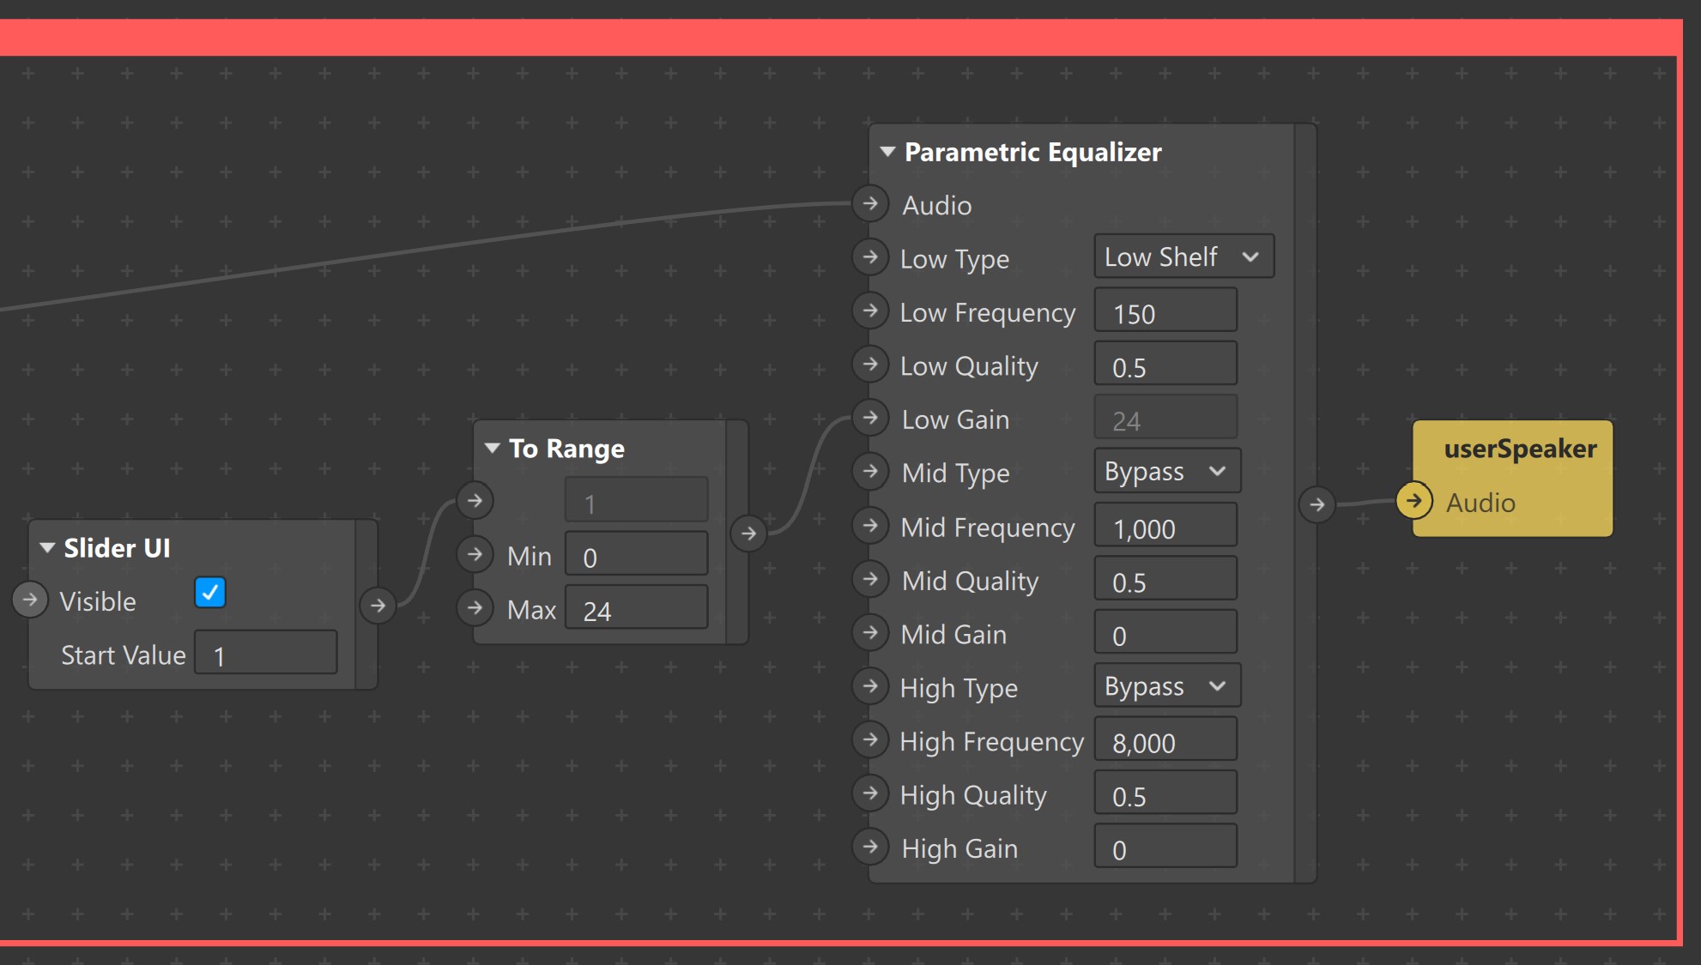Select the To Range title text

click(566, 449)
